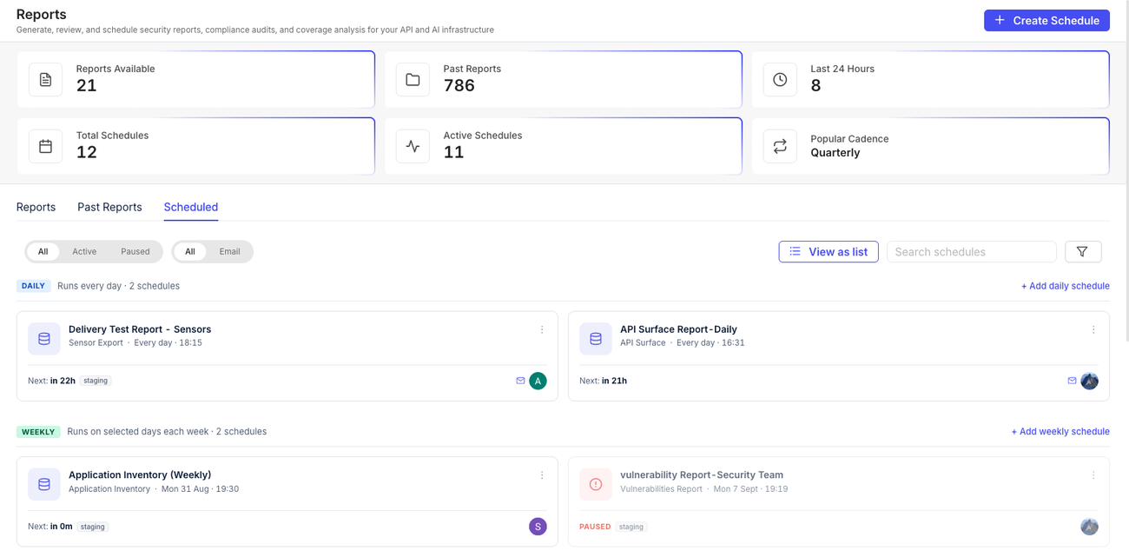Click the email icon on API Surface Report-Daily card

[1072, 381]
